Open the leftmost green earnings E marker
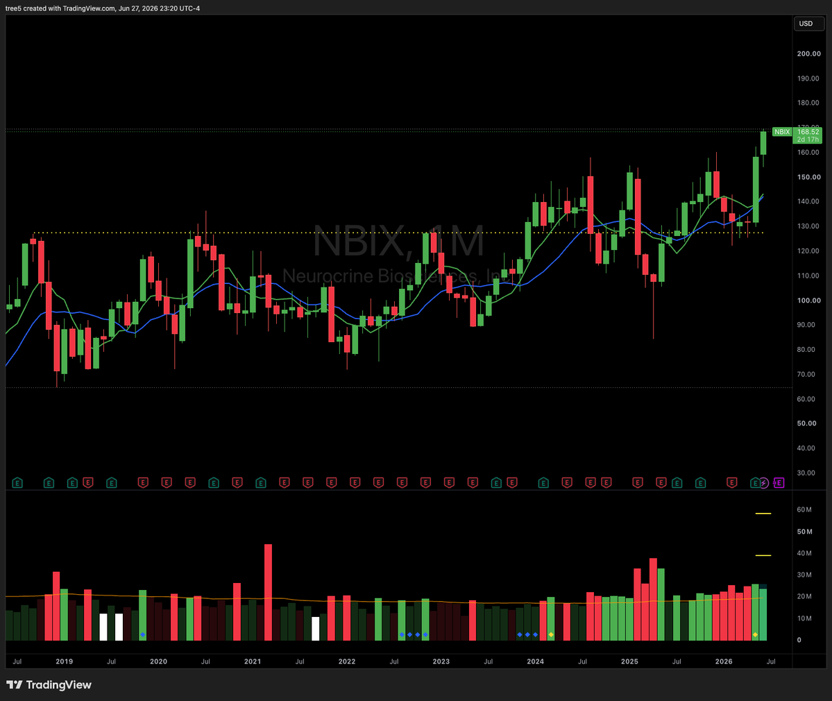 [x=17, y=483]
